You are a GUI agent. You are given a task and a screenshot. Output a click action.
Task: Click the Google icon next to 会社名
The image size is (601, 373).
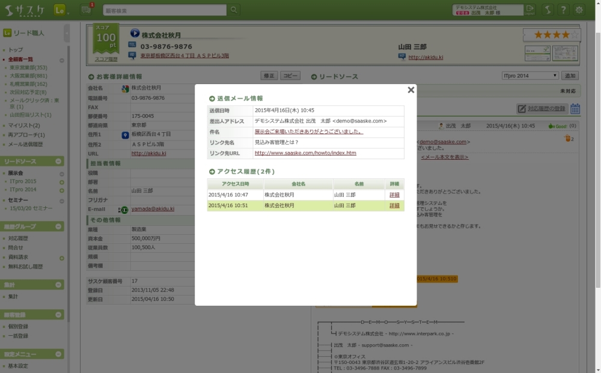(125, 88)
